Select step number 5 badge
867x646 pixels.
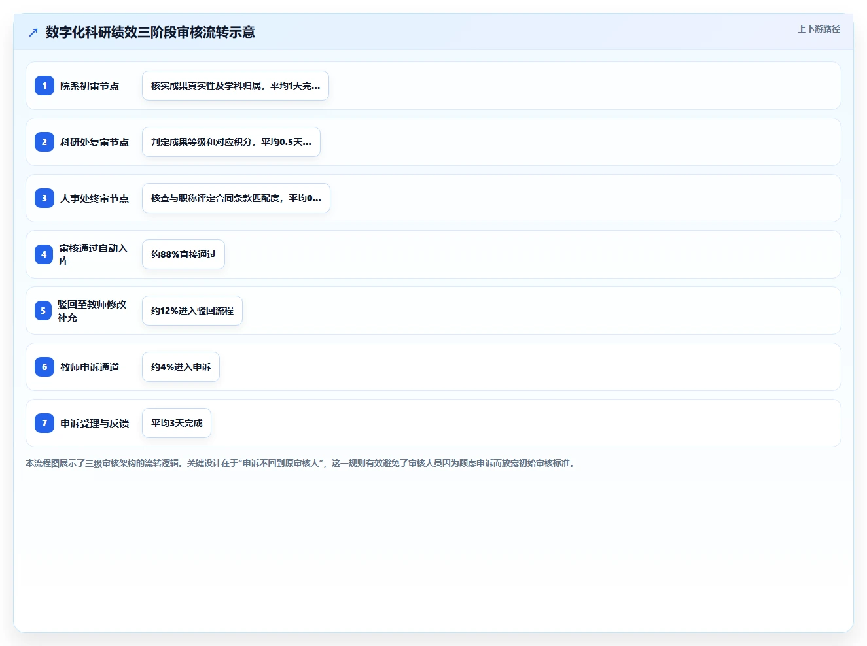[43, 311]
